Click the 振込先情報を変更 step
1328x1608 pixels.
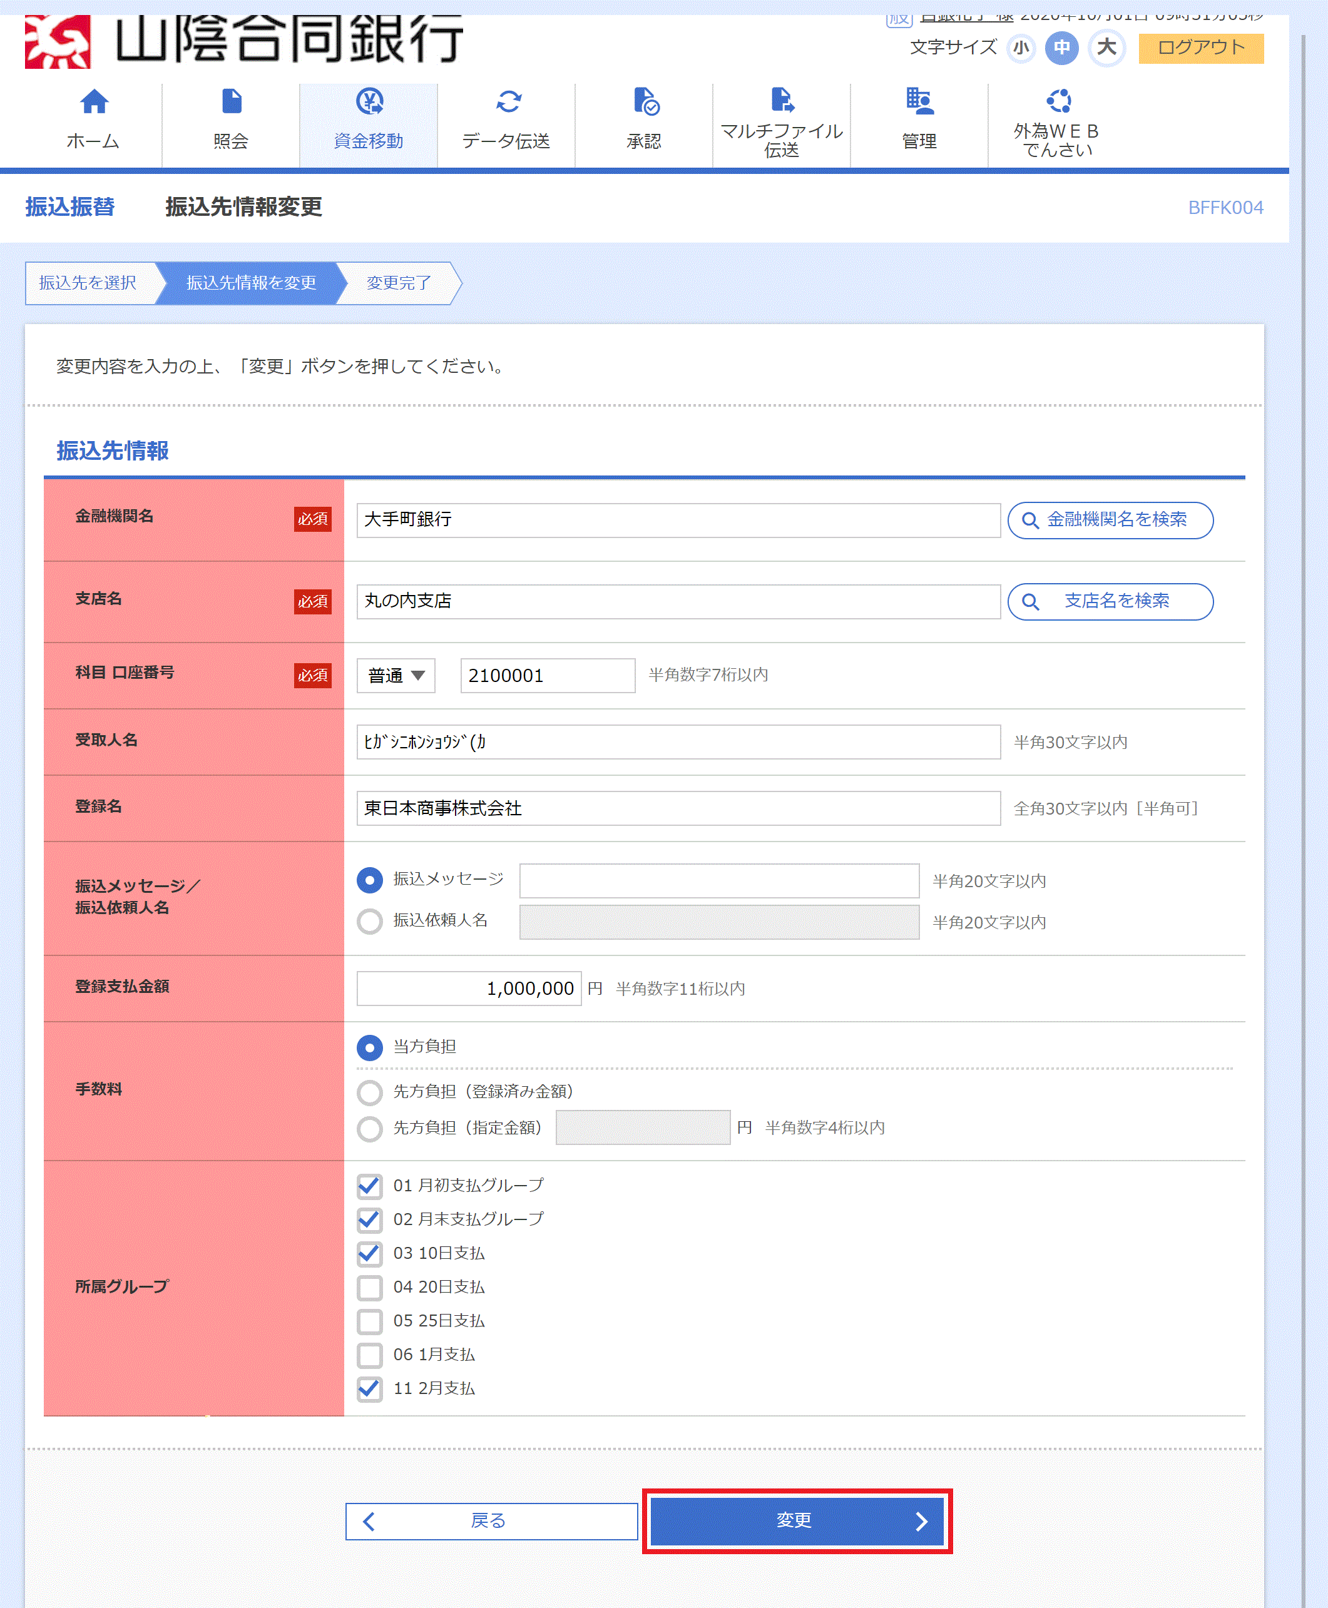(251, 283)
